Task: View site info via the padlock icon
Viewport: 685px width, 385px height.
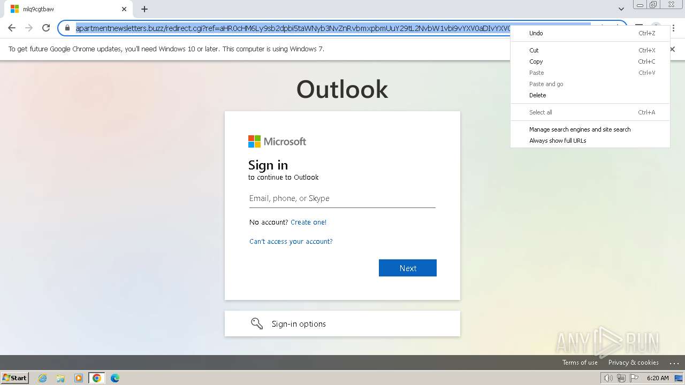Action: coord(67,28)
